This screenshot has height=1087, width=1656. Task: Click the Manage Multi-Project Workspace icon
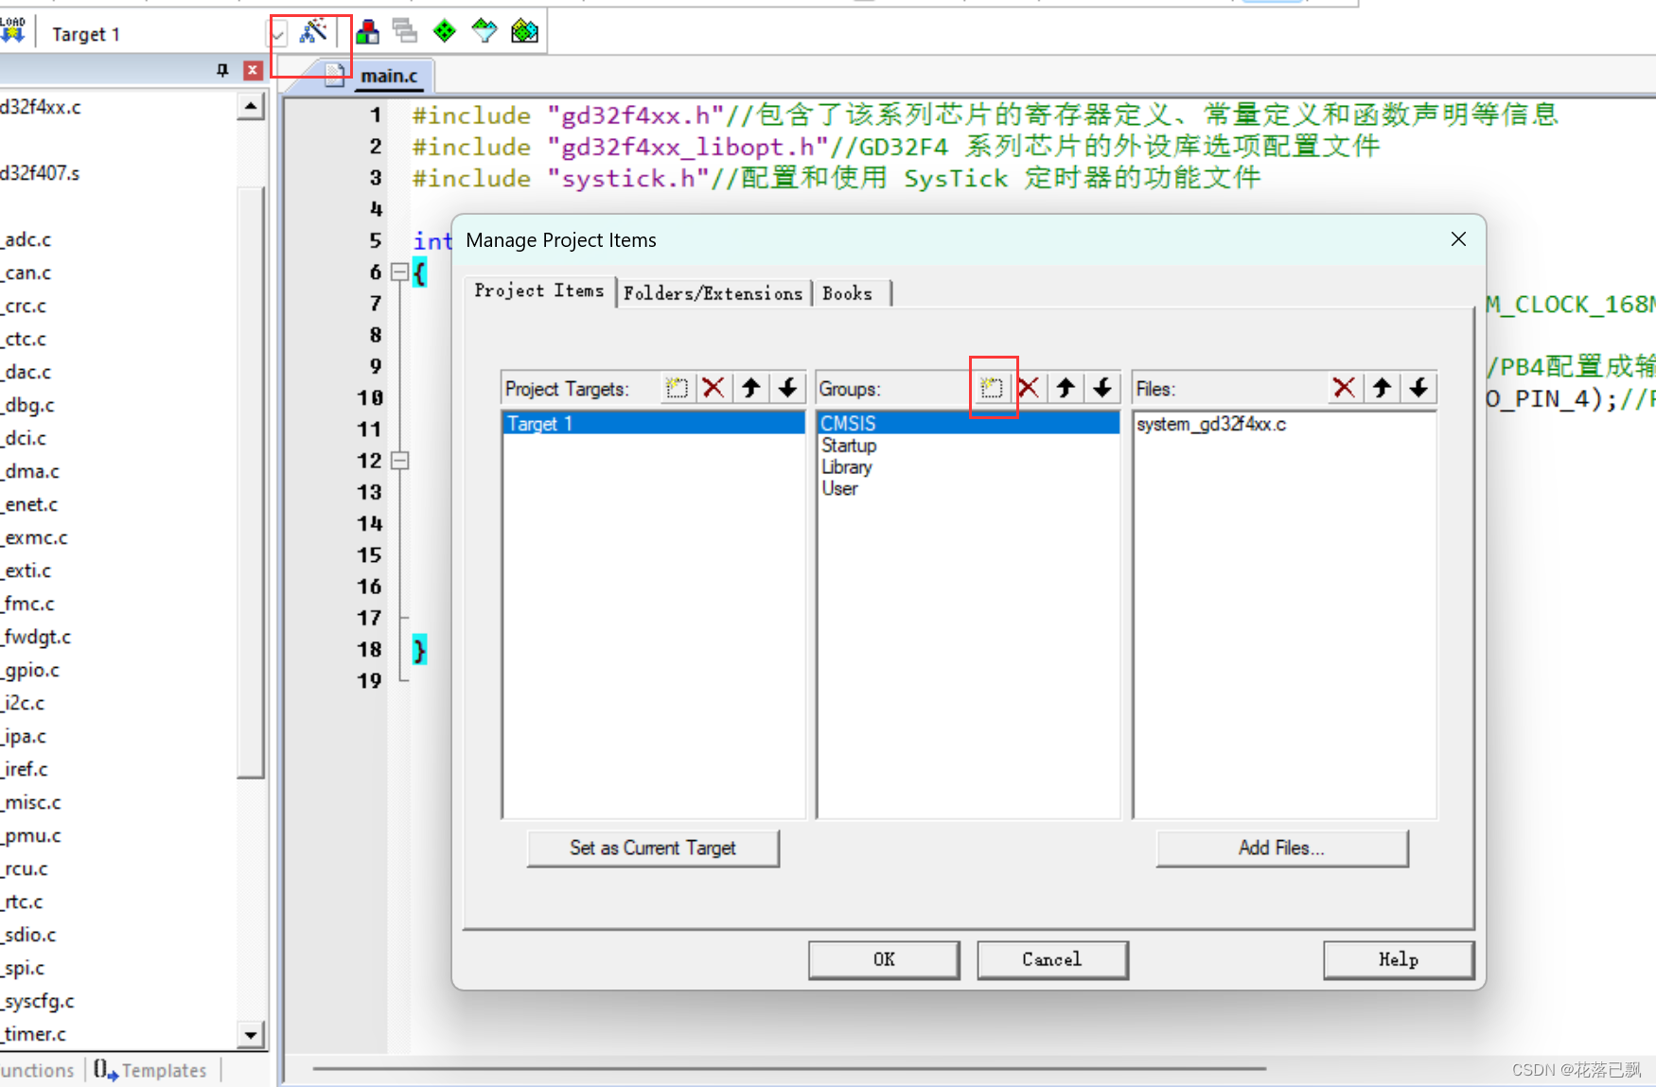pyautogui.click(x=406, y=32)
